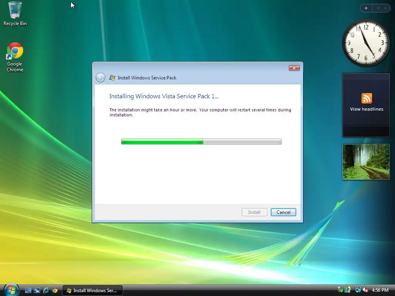The height and width of the screenshot is (296, 395).
Task: Click the Windows flag icon in dialog header
Action: tap(112, 78)
